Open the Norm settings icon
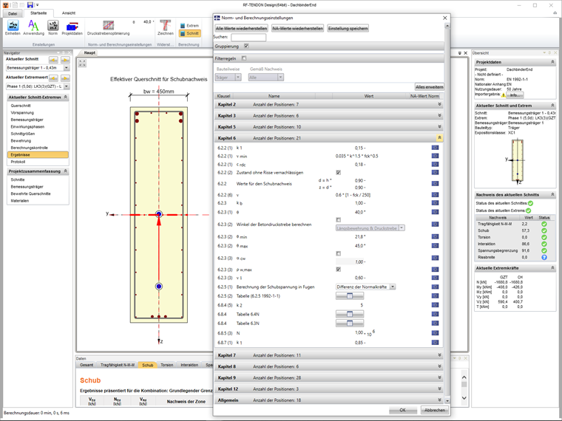 (53, 27)
